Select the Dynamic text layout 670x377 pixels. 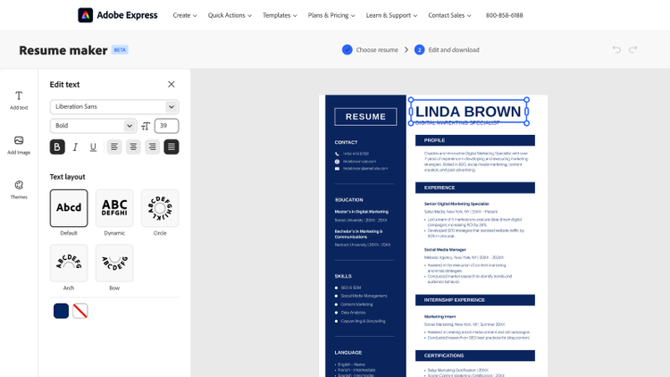(114, 208)
